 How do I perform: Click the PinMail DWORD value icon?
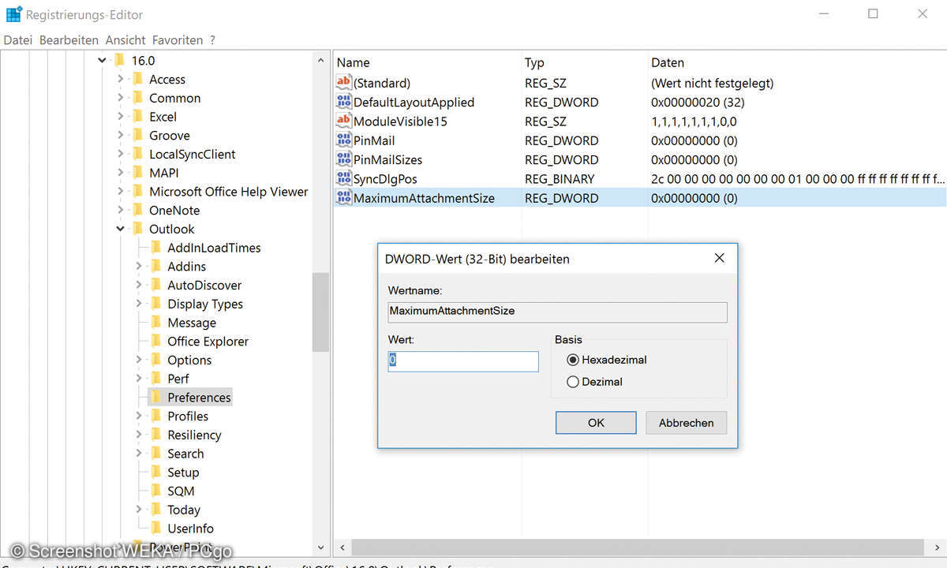[x=343, y=140]
